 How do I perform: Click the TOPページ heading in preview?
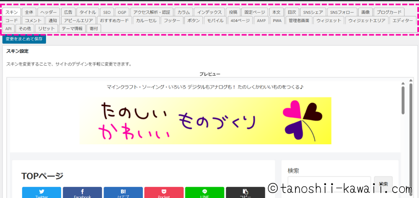coord(42,176)
